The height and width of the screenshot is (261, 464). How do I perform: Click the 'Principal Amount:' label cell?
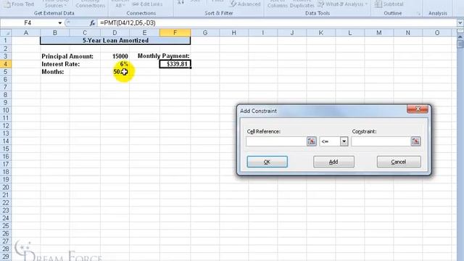pos(67,57)
